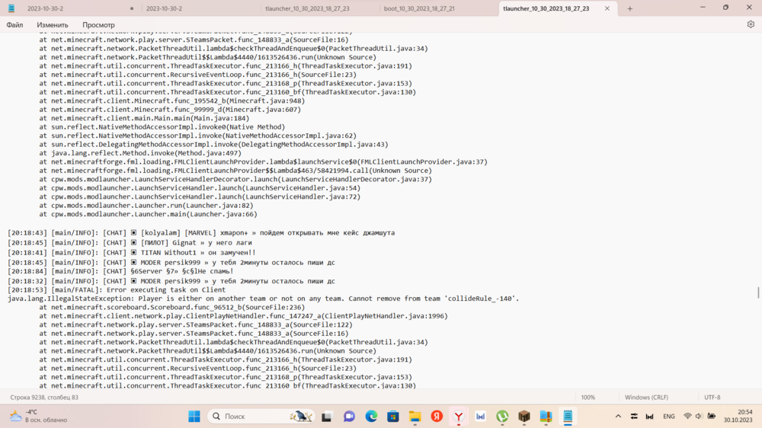This screenshot has height=428, width=762.
Task: Click the small blue-white tray icon before ENG
Action: click(650, 417)
